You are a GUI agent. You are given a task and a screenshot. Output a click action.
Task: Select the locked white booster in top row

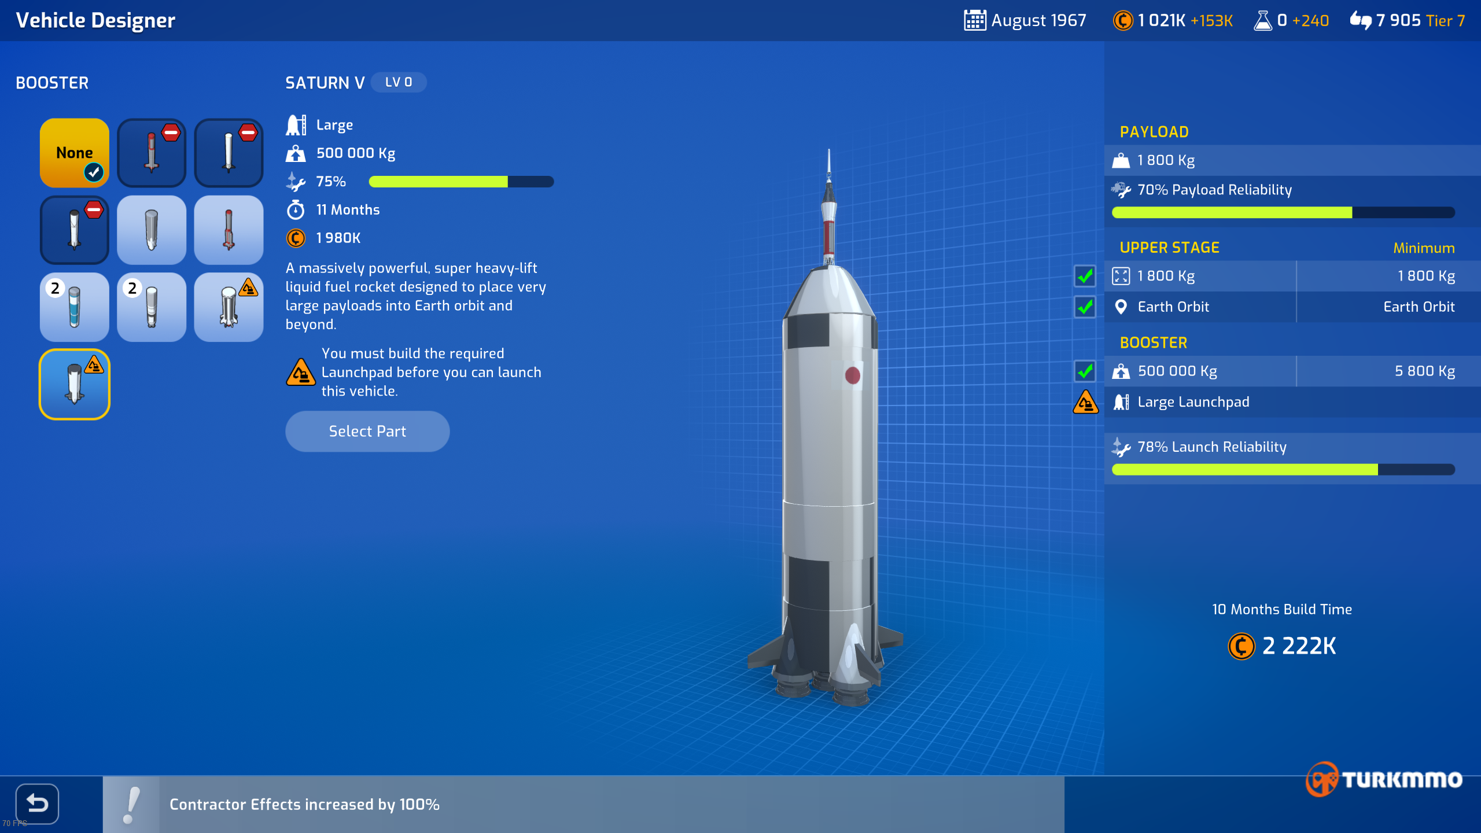click(x=229, y=153)
